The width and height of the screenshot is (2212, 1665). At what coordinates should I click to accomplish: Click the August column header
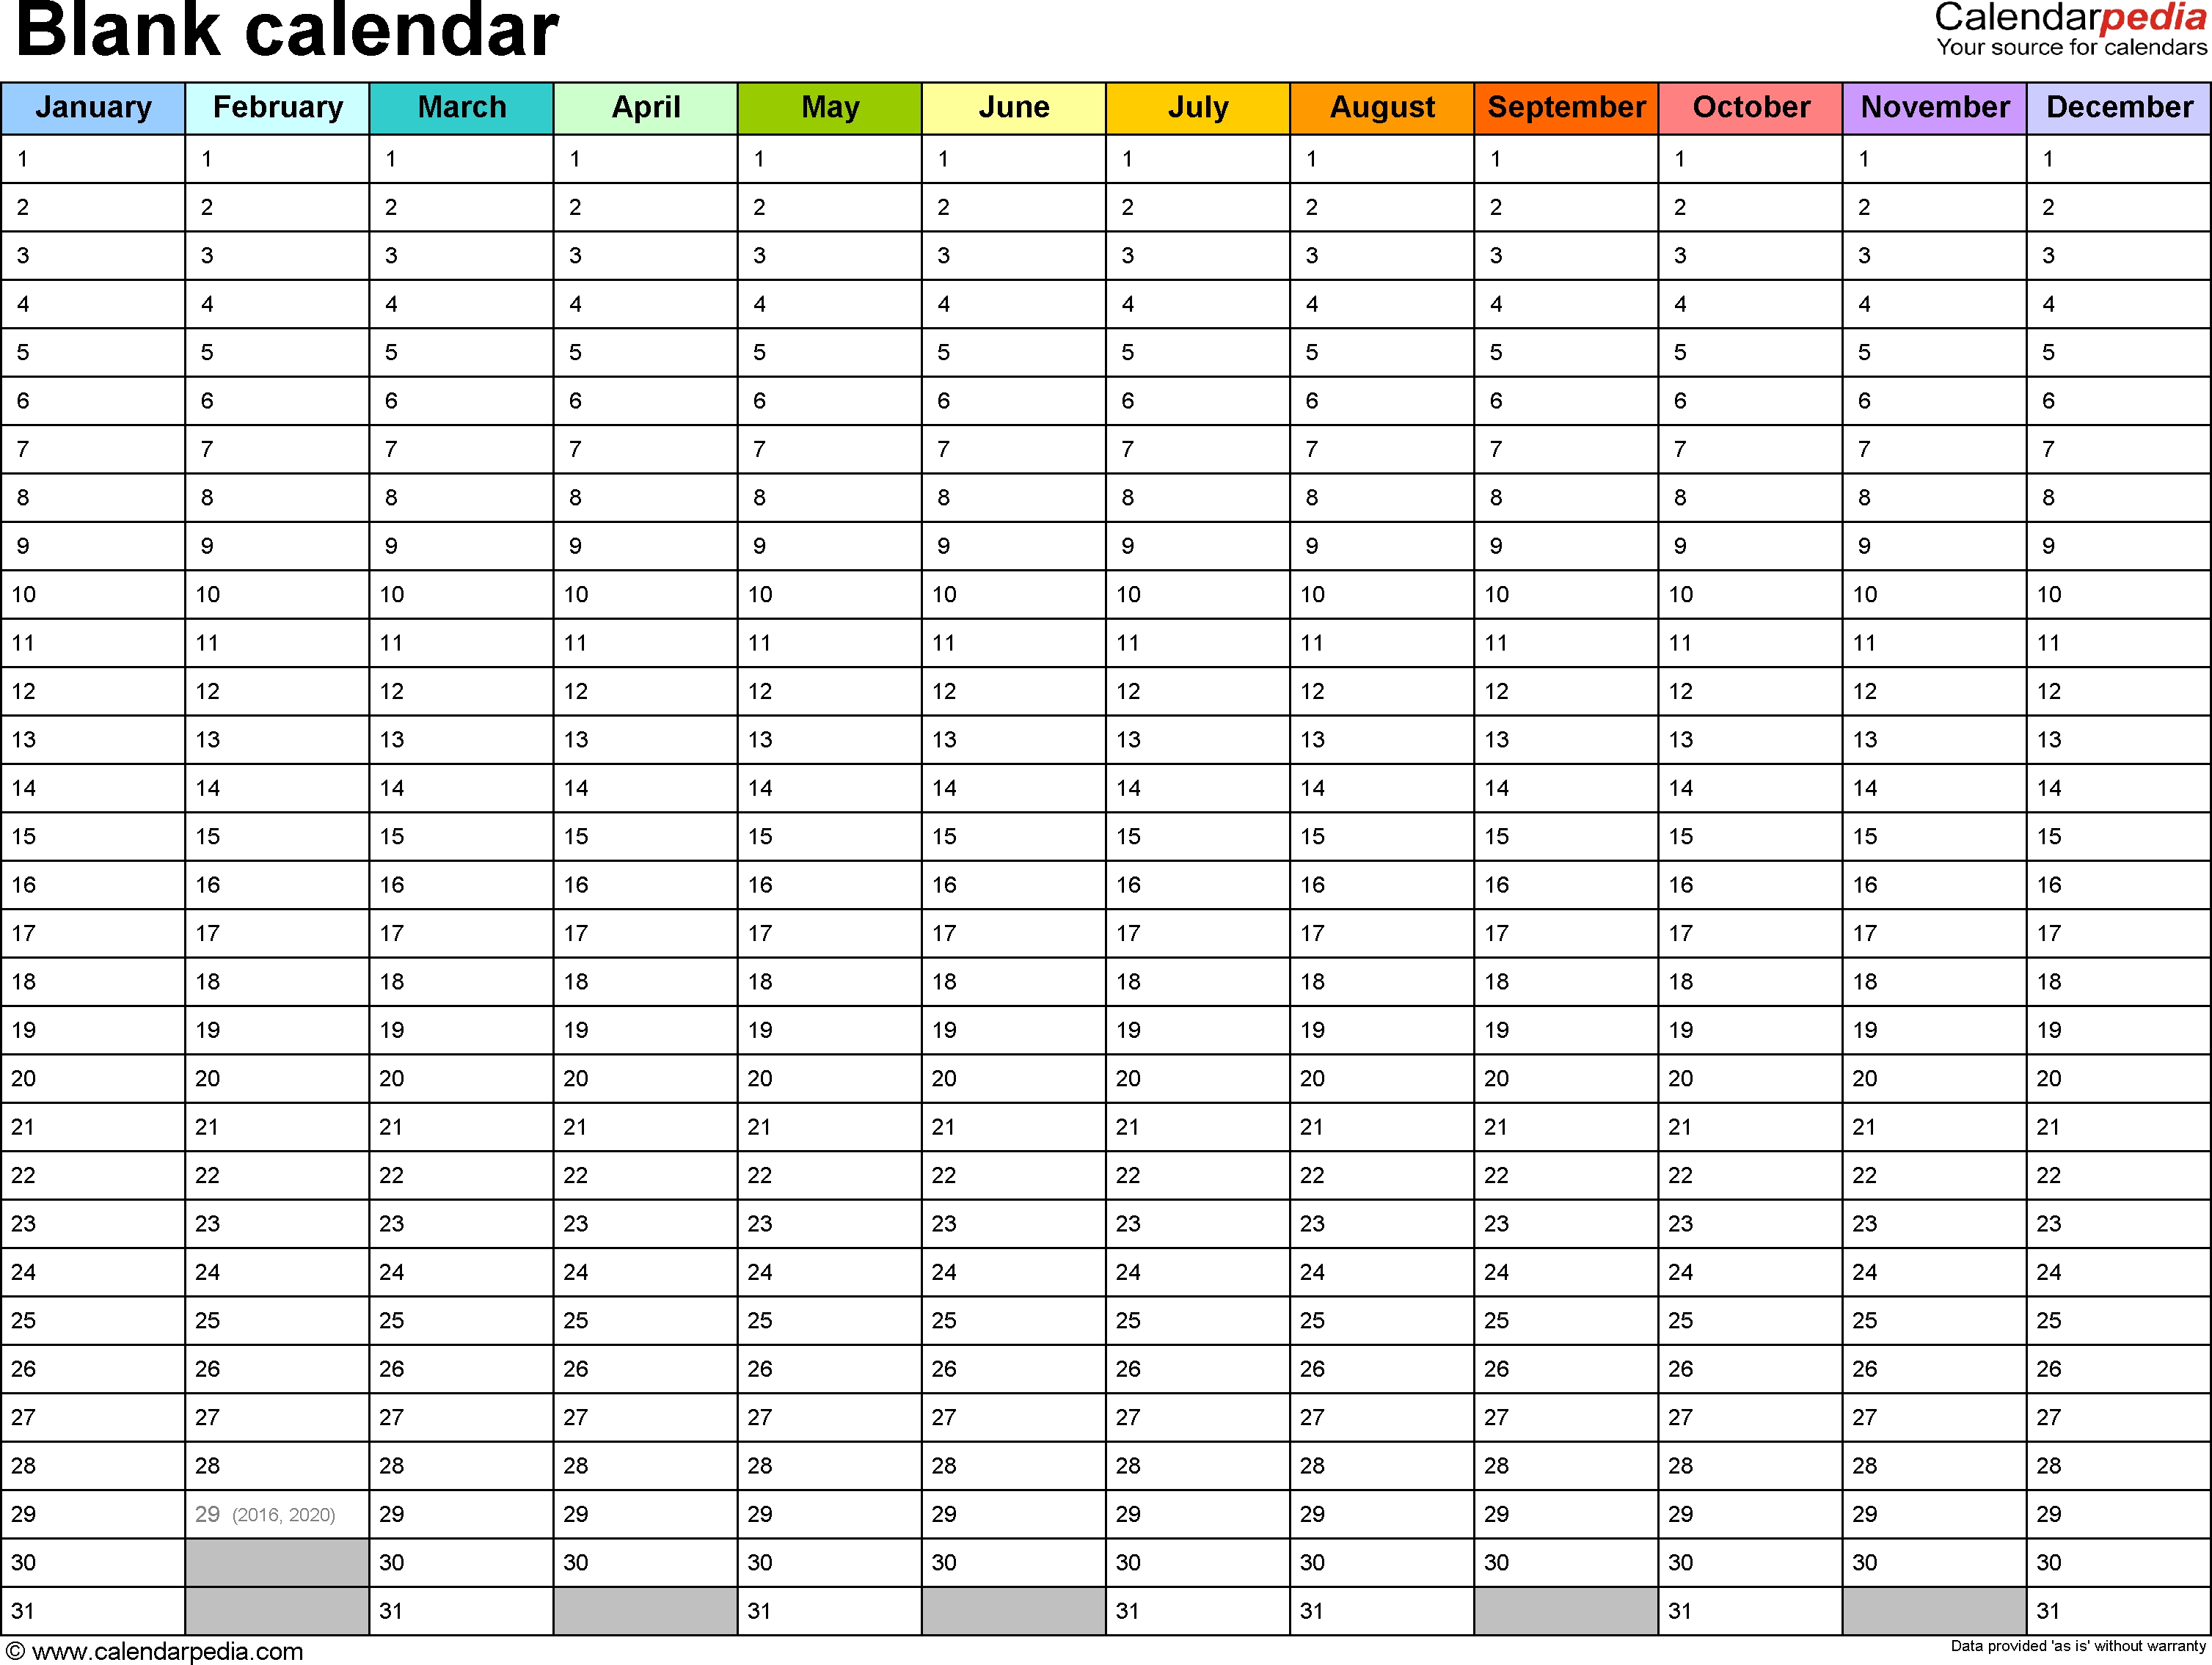(x=1381, y=101)
